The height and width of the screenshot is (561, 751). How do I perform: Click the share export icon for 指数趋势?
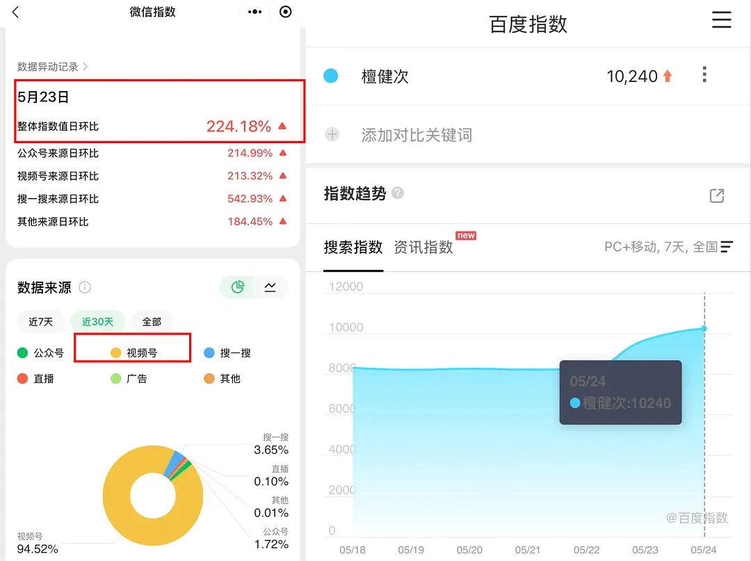click(717, 195)
